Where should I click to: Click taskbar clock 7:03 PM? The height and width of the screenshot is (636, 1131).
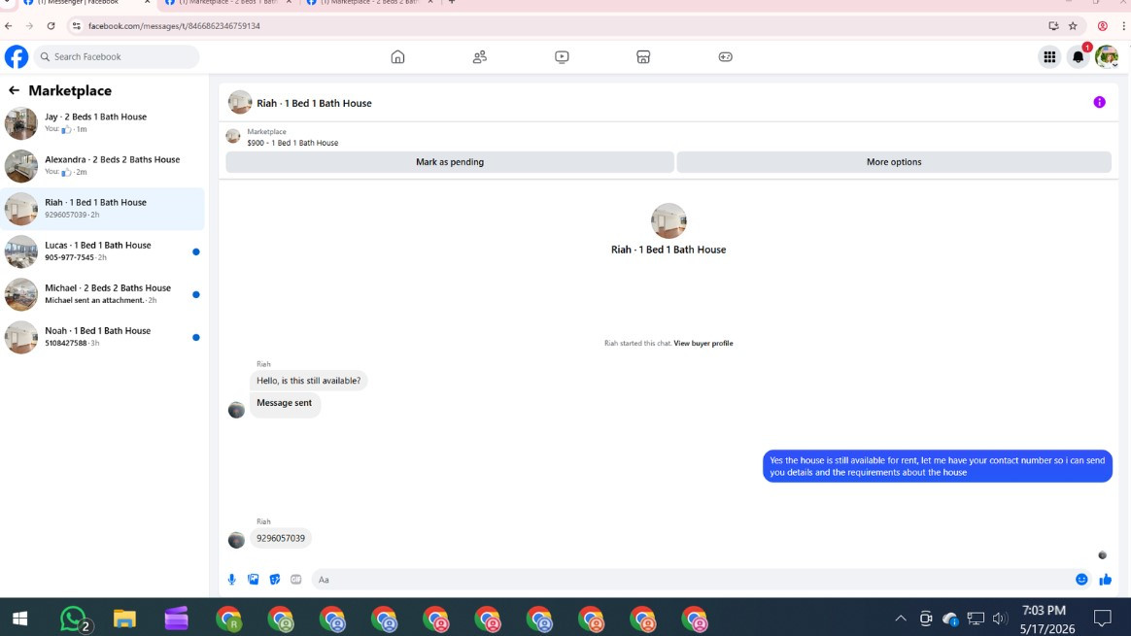tap(1044, 611)
